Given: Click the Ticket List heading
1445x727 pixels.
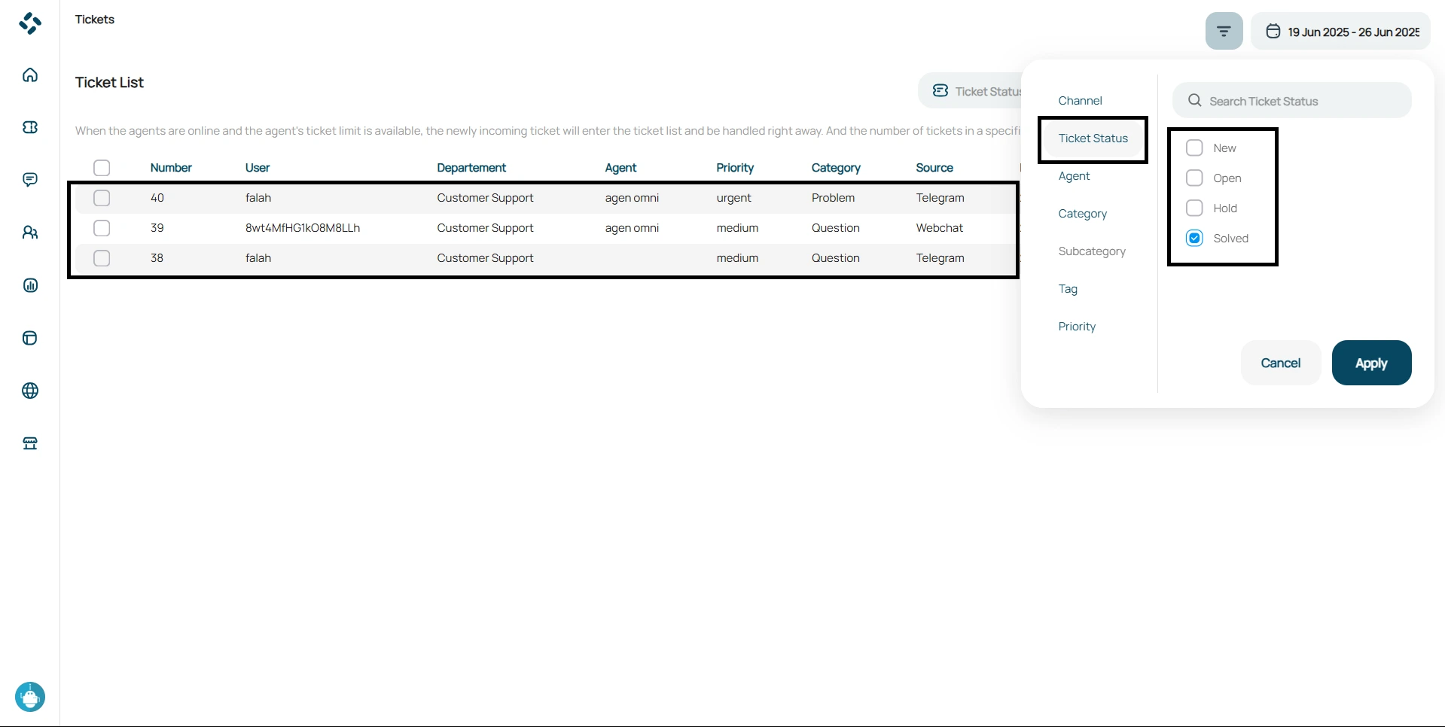Looking at the screenshot, I should [x=109, y=82].
